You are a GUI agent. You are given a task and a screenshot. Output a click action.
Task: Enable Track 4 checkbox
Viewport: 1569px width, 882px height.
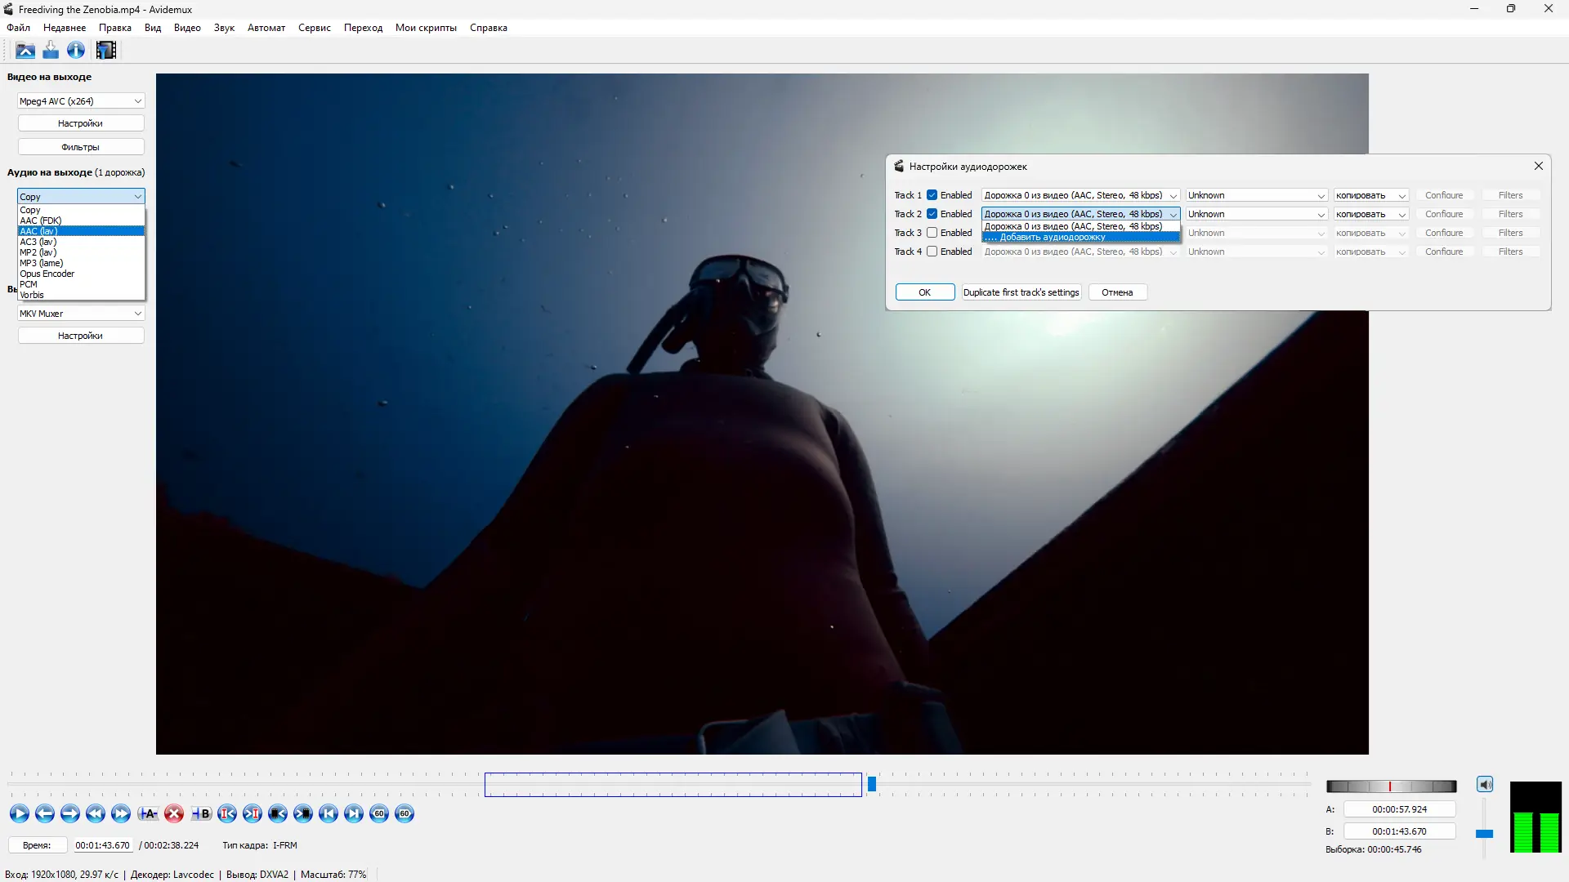pyautogui.click(x=932, y=252)
